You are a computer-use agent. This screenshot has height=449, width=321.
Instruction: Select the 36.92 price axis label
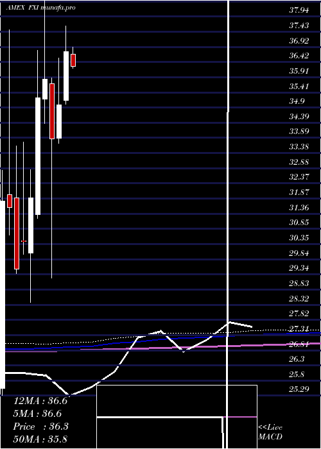click(x=299, y=41)
